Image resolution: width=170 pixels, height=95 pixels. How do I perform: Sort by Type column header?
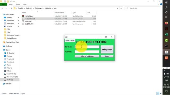(74, 13)
